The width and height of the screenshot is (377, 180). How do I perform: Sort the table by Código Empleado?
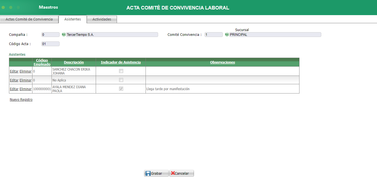pyautogui.click(x=41, y=62)
